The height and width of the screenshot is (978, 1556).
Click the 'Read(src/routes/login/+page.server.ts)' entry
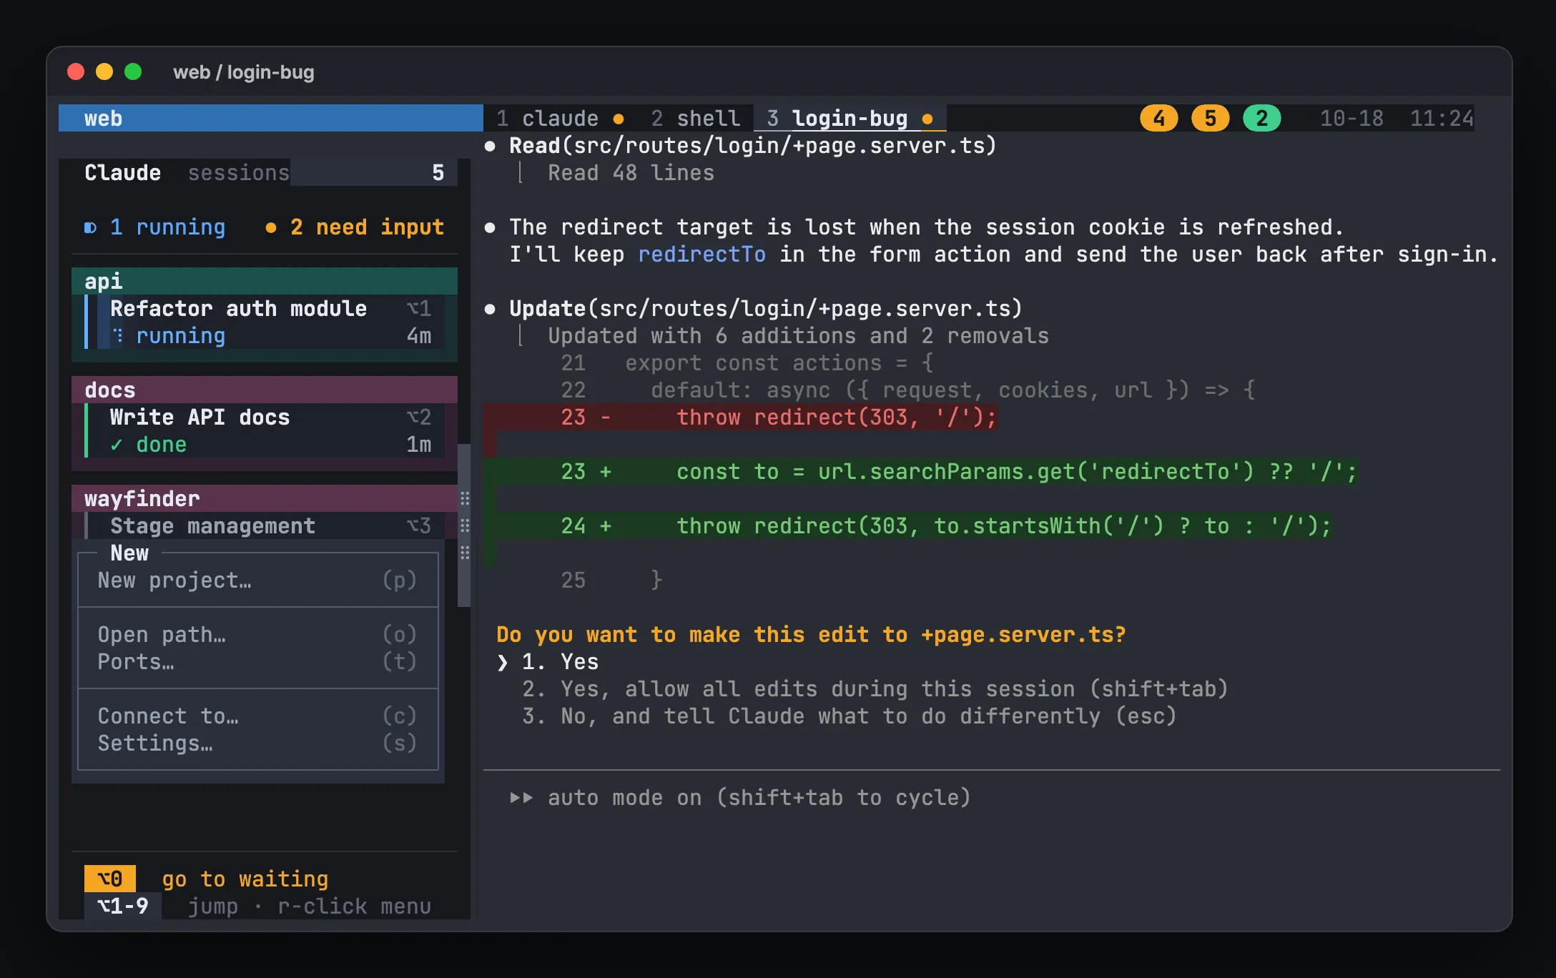(x=753, y=146)
